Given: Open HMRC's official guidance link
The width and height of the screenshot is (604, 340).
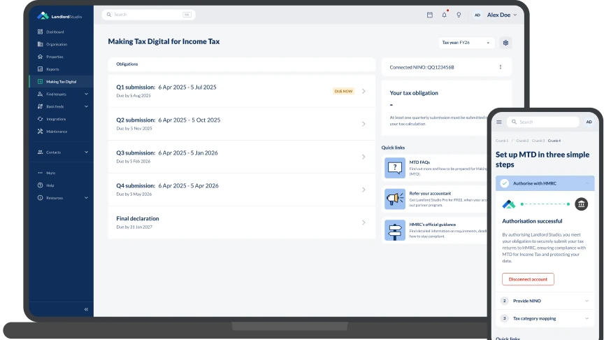Looking at the screenshot, I should click(x=436, y=230).
